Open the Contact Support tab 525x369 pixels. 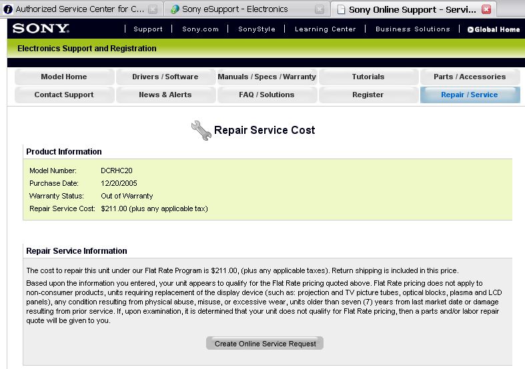pos(64,95)
